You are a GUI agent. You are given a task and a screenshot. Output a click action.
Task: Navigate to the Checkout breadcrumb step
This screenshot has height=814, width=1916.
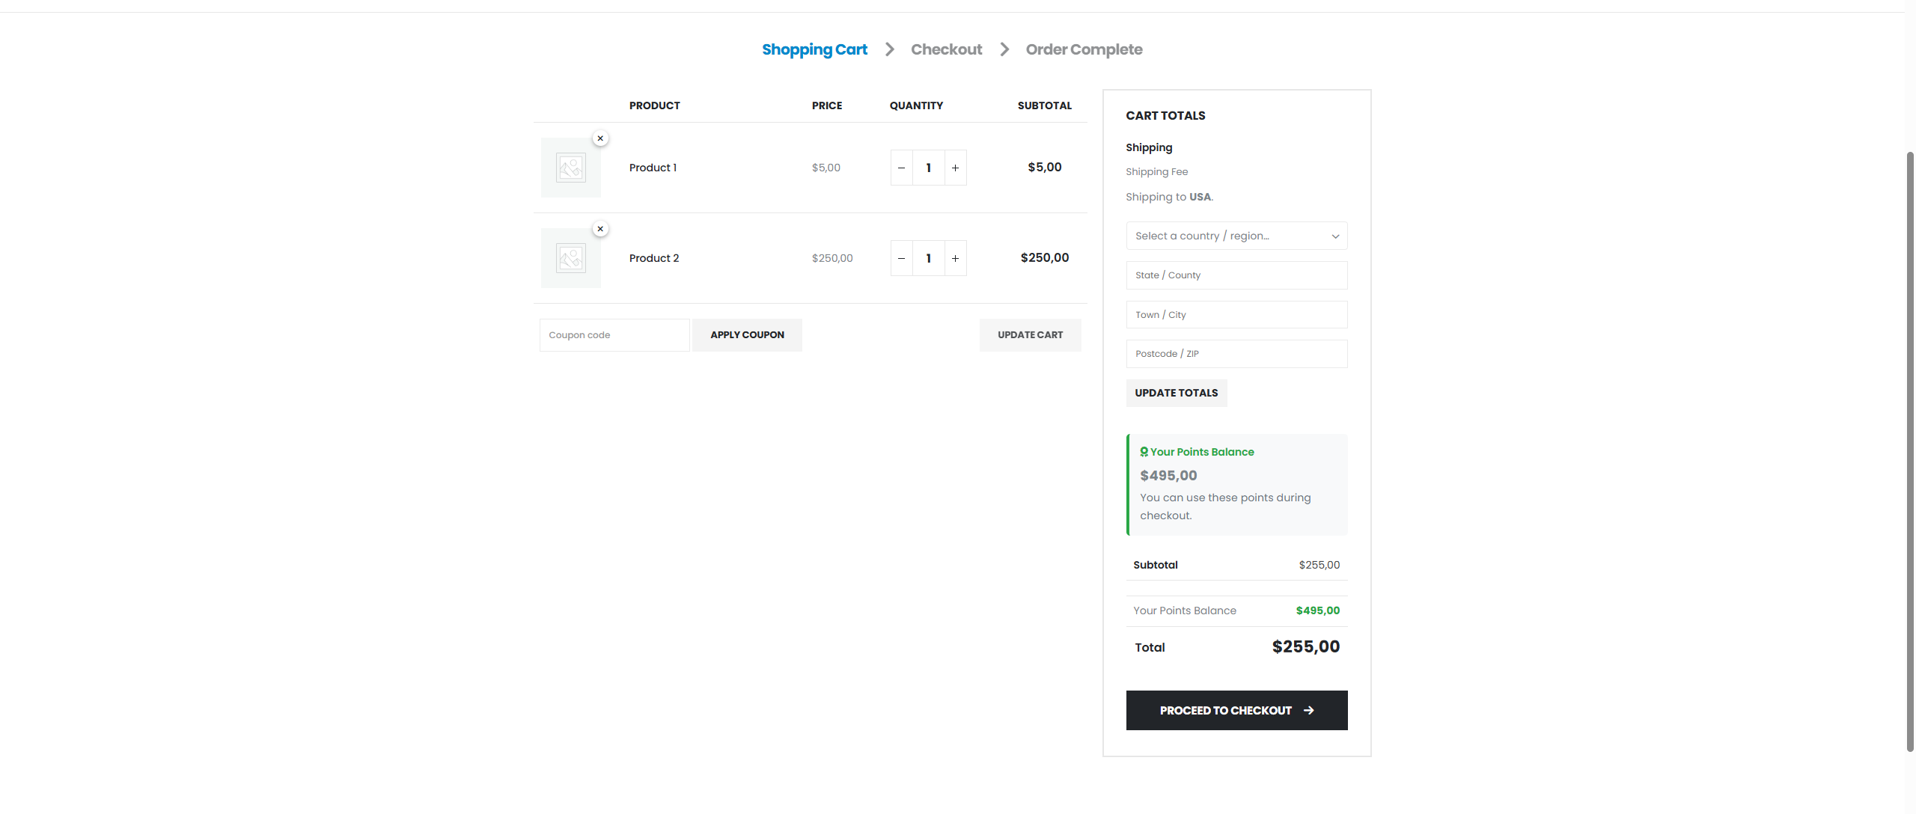[x=945, y=49]
